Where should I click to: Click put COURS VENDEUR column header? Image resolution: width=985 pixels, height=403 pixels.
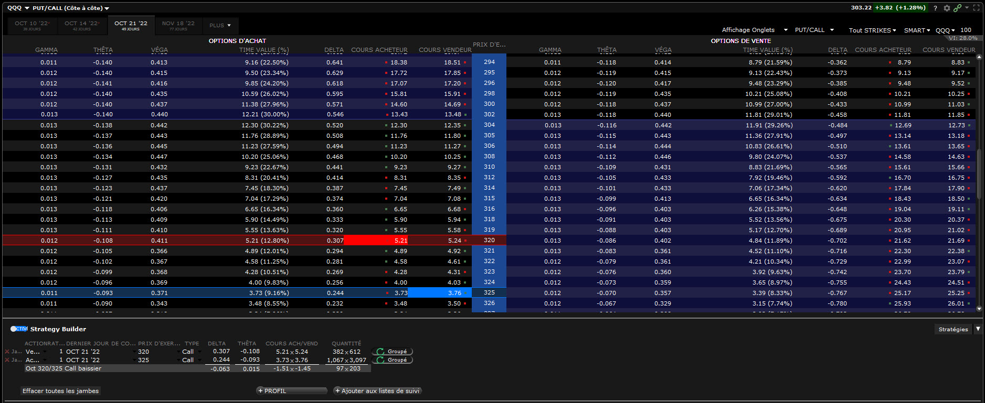949,50
